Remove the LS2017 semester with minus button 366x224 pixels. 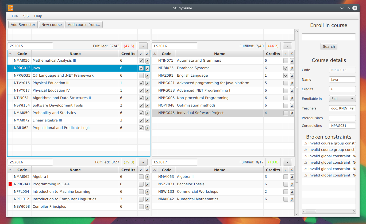287,162
